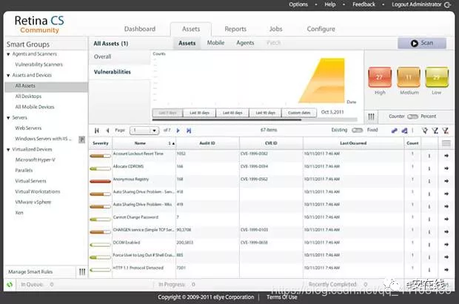Click Manage Smart Rules
459x304 pixels.
click(x=30, y=272)
